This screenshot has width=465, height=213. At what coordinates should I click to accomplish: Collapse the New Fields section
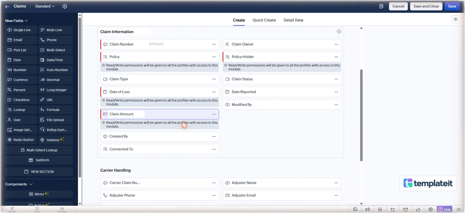coord(17,21)
